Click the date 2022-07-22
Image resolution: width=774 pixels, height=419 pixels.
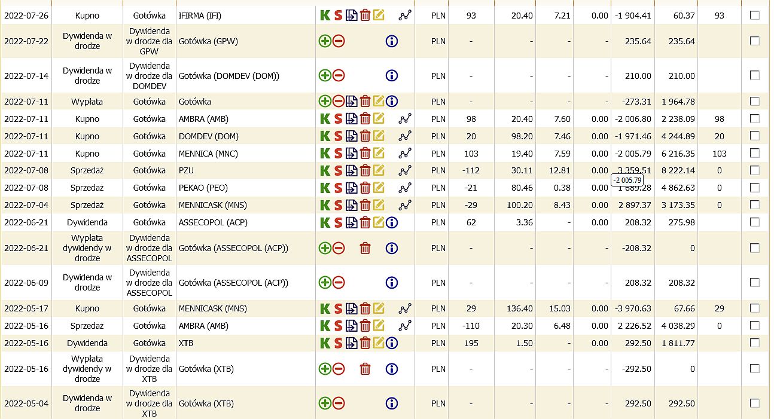pyautogui.click(x=25, y=41)
